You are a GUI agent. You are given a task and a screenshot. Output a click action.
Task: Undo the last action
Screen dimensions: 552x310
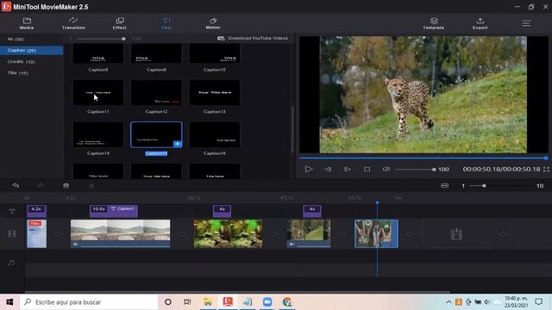[16, 186]
